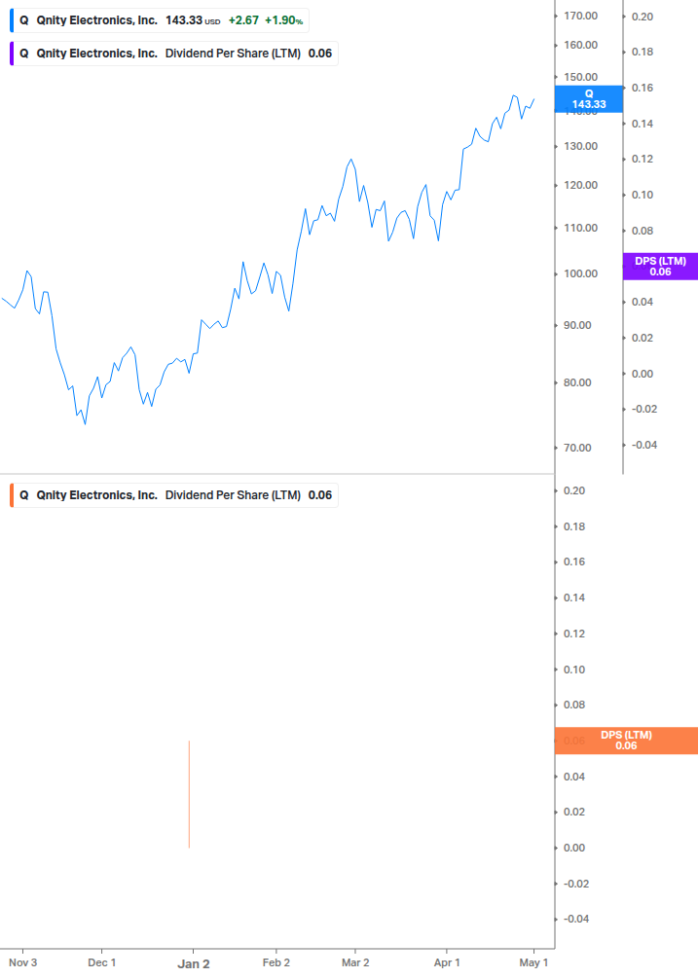Click the 110.00 price axis value
This screenshot has height=978, width=698.
(581, 229)
